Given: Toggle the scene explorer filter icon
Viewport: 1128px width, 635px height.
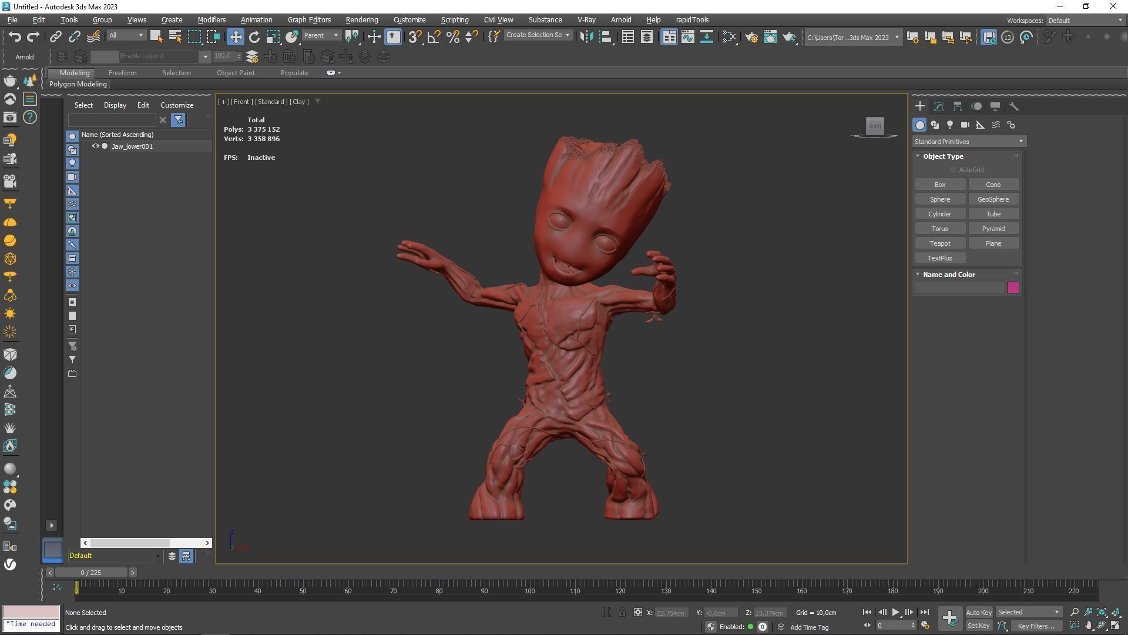Looking at the screenshot, I should click(178, 120).
